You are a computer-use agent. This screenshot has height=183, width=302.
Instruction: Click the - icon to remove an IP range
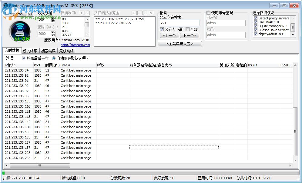click(145, 13)
